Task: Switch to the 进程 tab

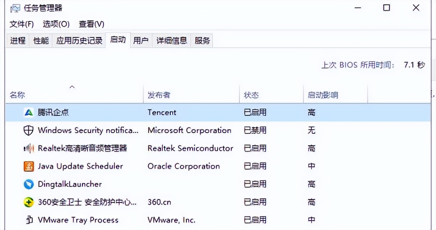Action: [x=18, y=41]
